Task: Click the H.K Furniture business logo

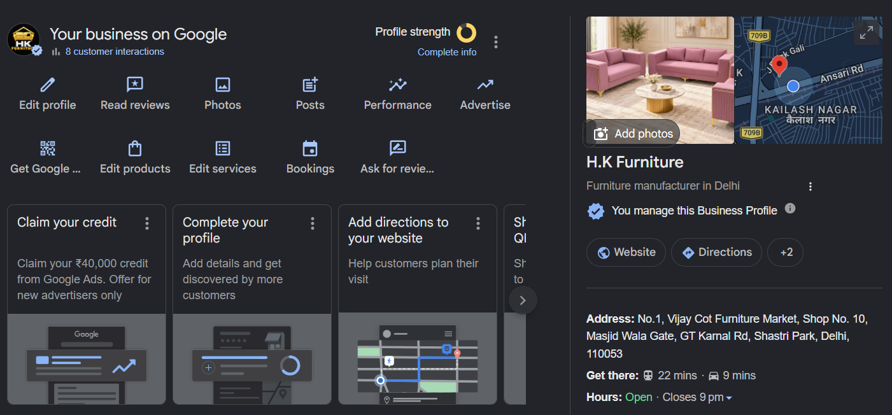Action: 24,40
